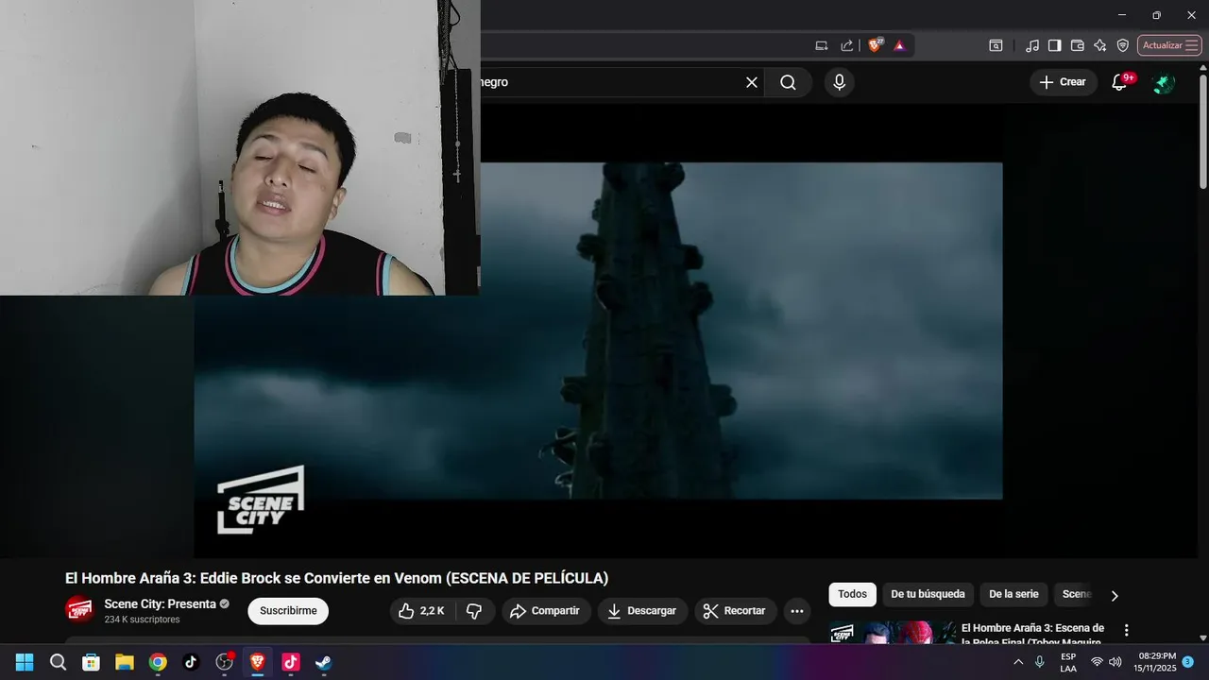Open Wi-Fi network tray icon
This screenshot has width=1209, height=680.
pos(1097,662)
